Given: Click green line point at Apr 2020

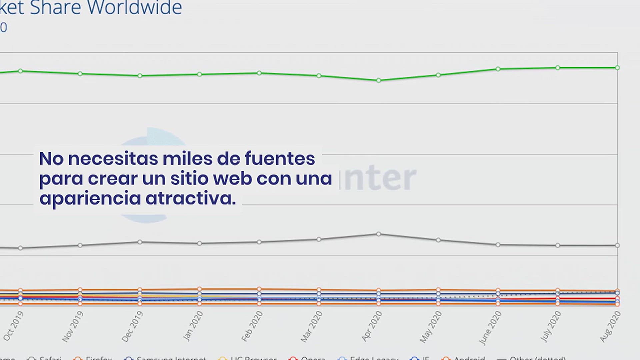Looking at the screenshot, I should coord(378,80).
